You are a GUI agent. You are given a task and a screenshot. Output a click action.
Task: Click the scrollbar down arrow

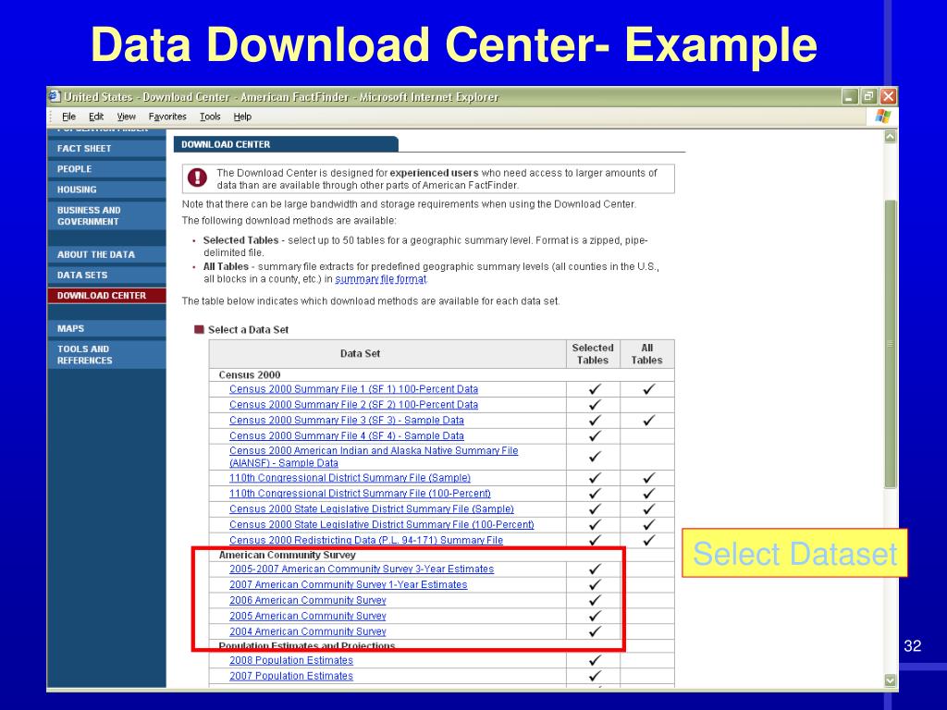(891, 679)
